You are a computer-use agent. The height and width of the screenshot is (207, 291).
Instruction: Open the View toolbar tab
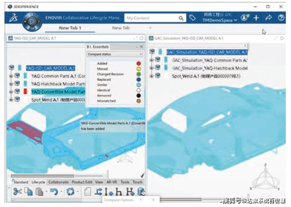[x=99, y=182]
